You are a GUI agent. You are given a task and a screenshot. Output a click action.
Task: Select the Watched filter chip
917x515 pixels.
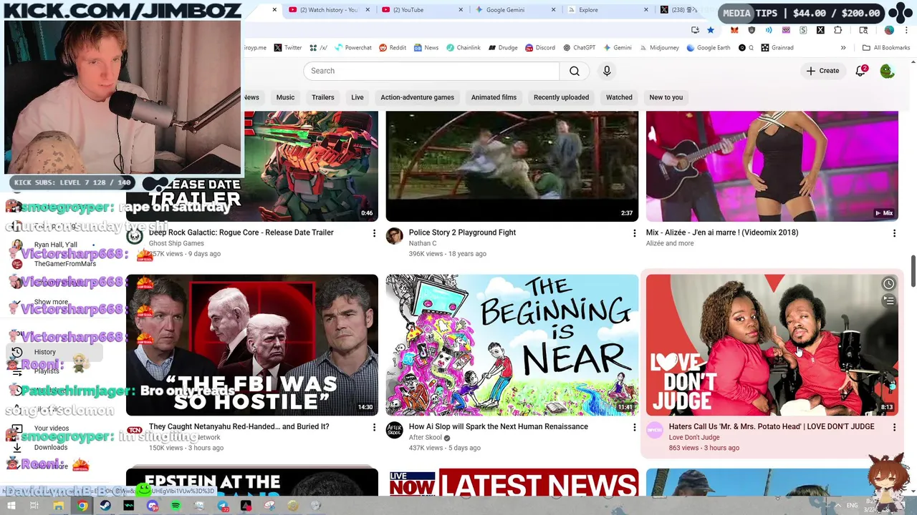click(619, 97)
